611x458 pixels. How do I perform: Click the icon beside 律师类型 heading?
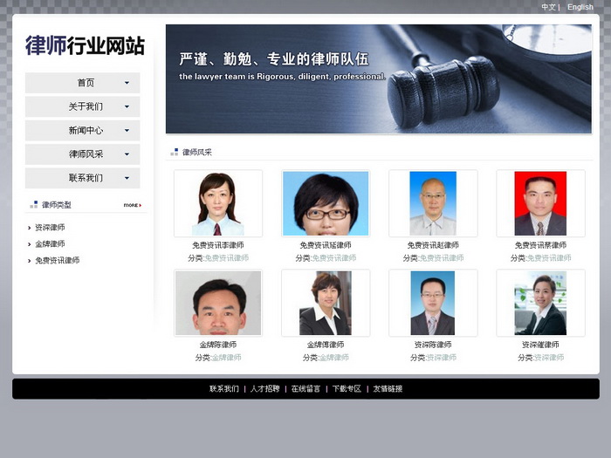34,205
